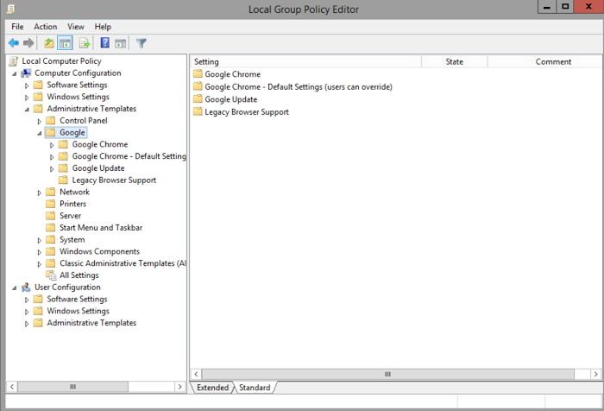Click right arrow of settings pane scrollbar
Image resolution: width=604 pixels, height=411 pixels.
coord(596,374)
